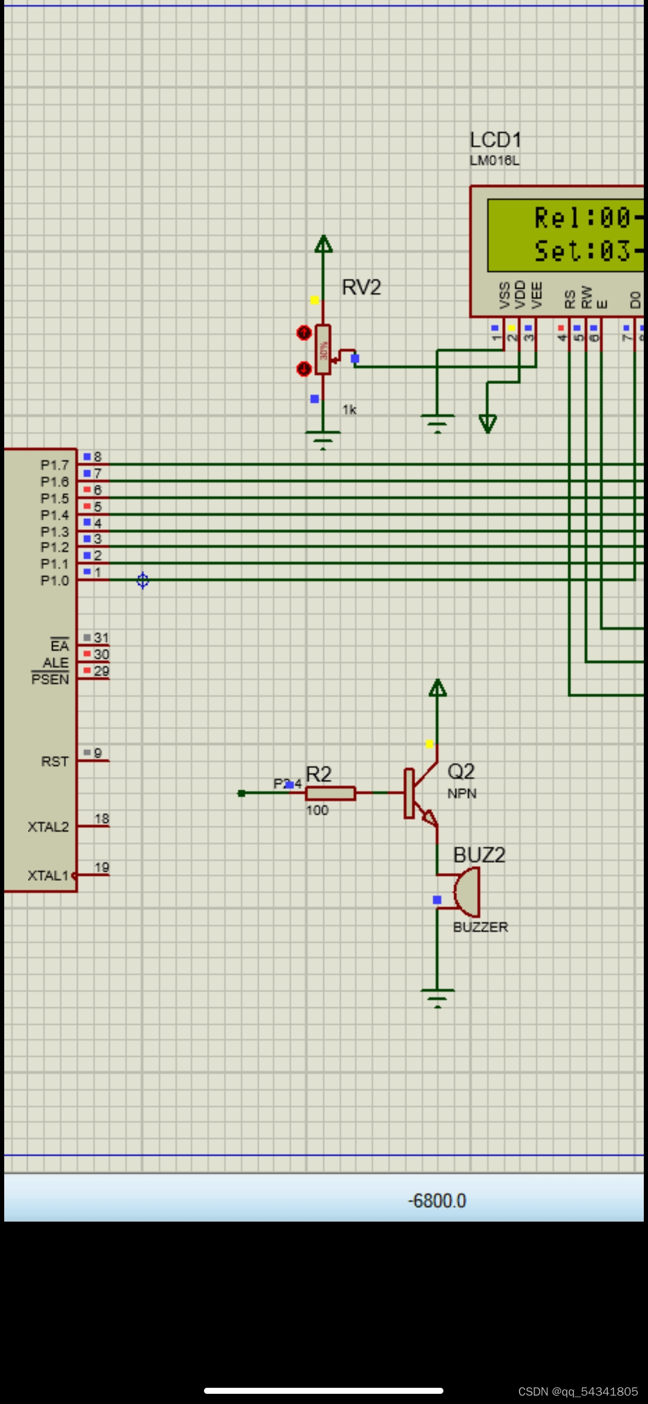The image size is (648, 1404).
Task: Click the -6800.0 coordinate in status bar
Action: 437,1201
